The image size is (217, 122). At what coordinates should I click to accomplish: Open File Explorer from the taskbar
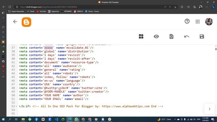[x=23, y=119]
